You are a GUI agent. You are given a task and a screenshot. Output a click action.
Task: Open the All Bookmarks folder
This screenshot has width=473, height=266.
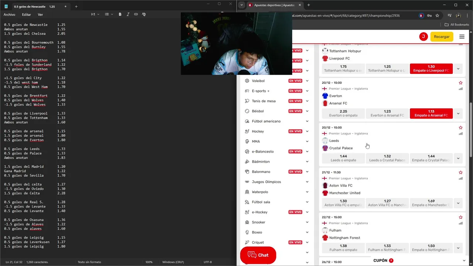457,25
